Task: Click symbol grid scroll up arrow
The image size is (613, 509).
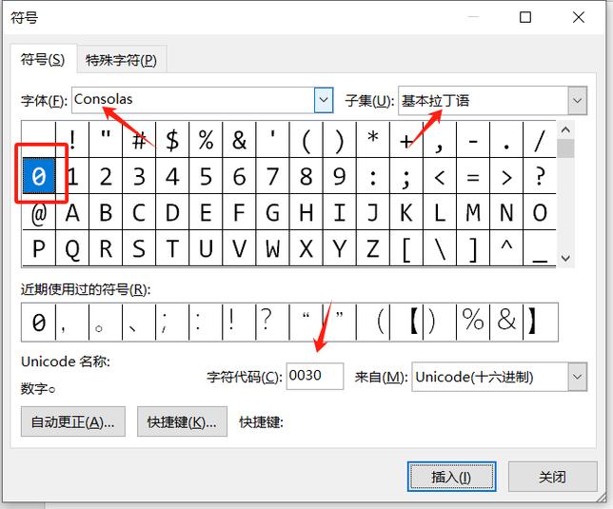Action: (x=565, y=130)
